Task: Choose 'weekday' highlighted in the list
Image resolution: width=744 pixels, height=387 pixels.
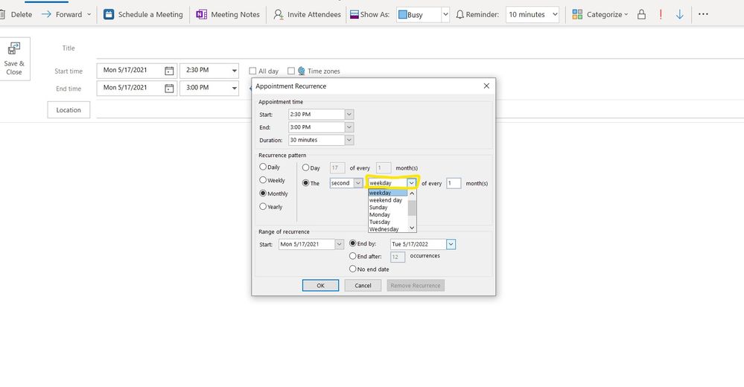Action: click(x=388, y=193)
